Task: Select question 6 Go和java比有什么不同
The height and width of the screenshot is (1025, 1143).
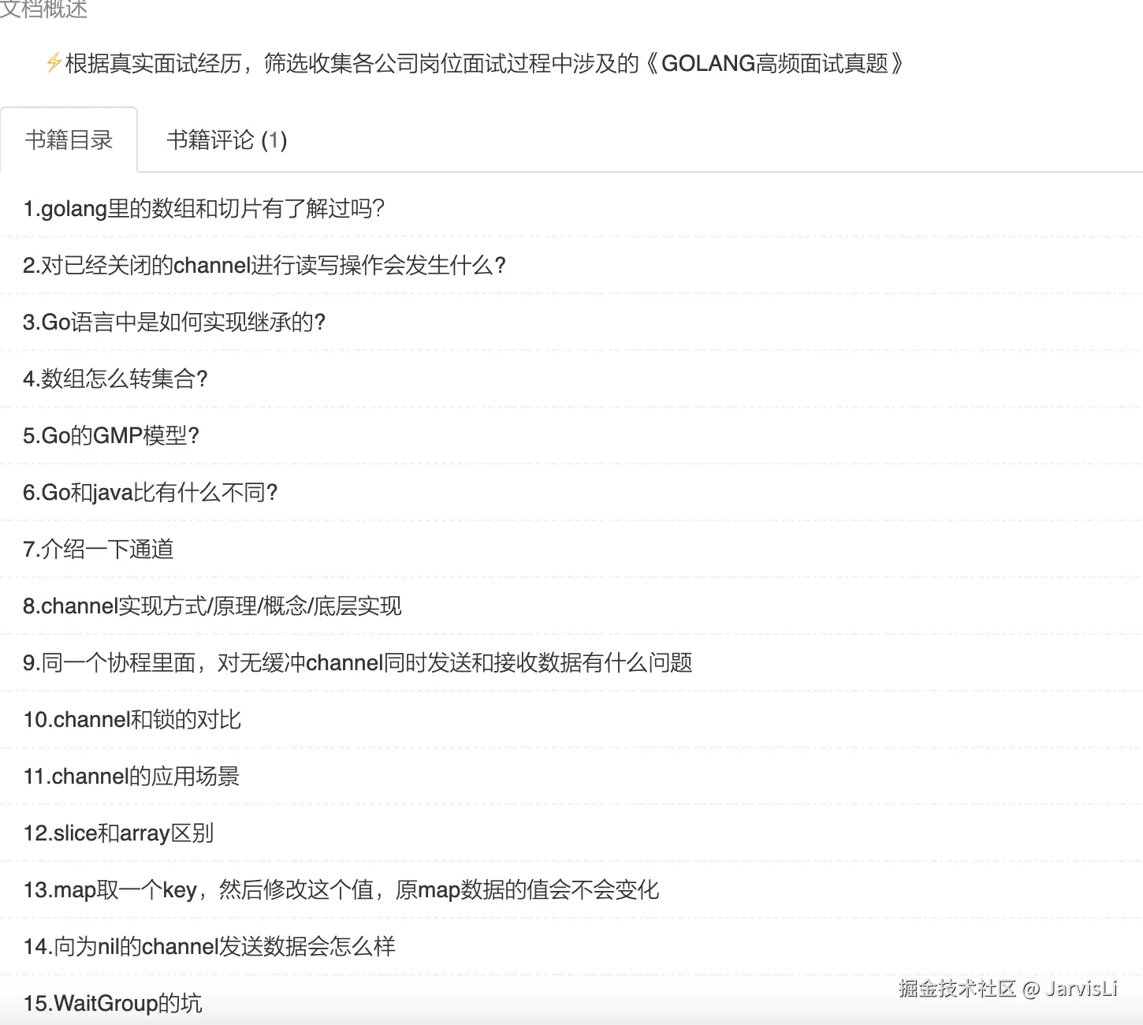Action: [151, 493]
